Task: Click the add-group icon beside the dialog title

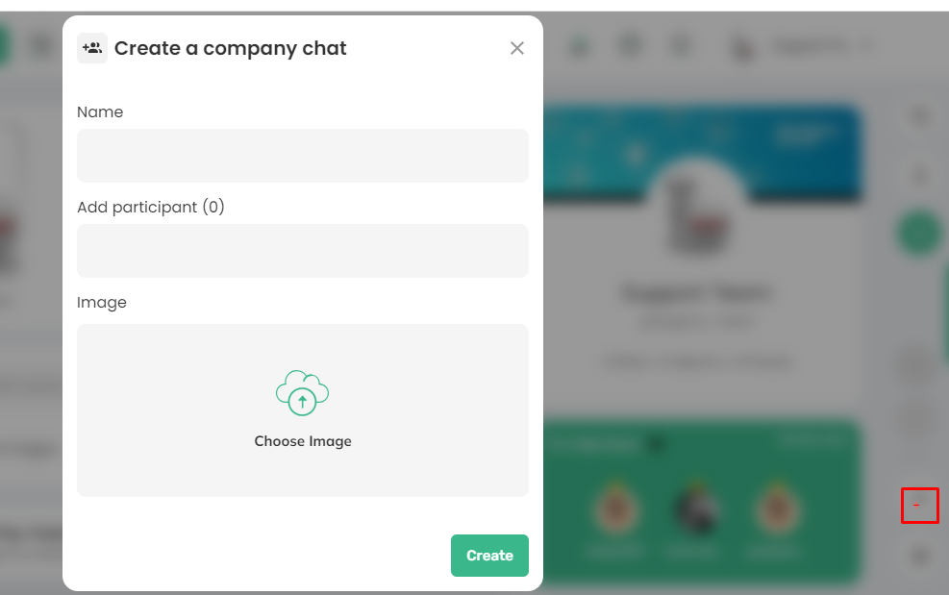Action: (x=92, y=48)
